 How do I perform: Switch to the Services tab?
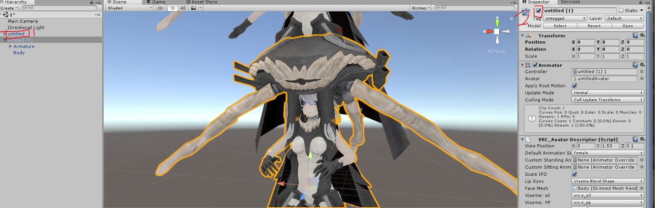pyautogui.click(x=570, y=2)
